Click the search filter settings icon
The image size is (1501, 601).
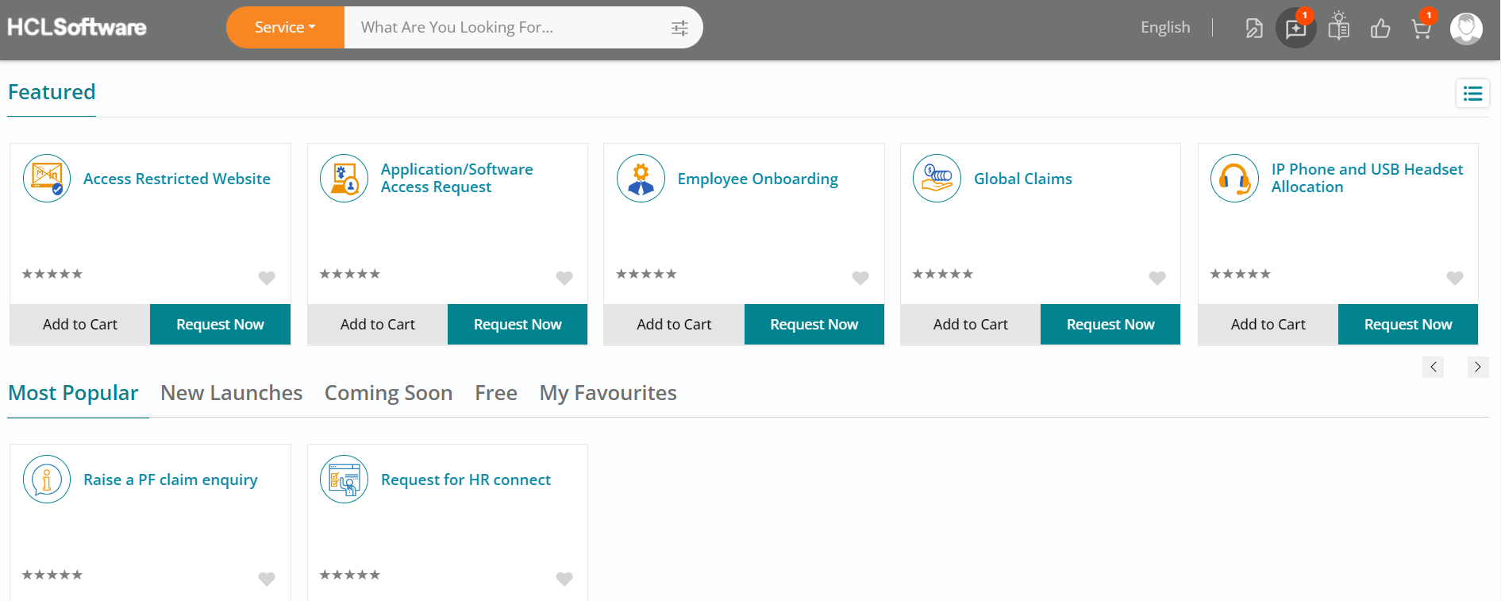[x=679, y=28]
